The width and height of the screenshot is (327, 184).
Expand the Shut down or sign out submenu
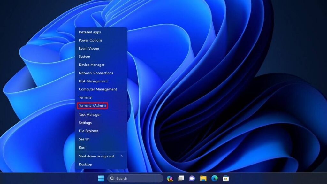point(96,156)
